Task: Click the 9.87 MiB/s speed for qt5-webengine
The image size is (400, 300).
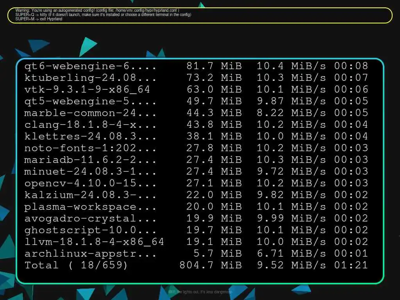Action: click(x=291, y=101)
